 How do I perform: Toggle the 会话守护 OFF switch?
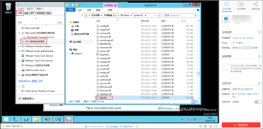[x=258, y=102]
